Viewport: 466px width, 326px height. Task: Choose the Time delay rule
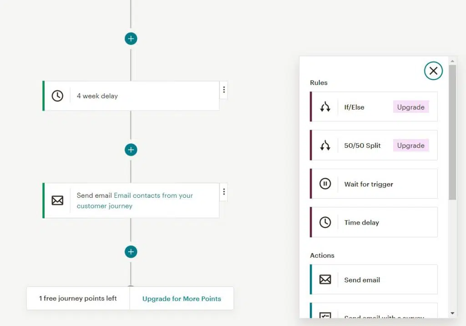pyautogui.click(x=374, y=222)
